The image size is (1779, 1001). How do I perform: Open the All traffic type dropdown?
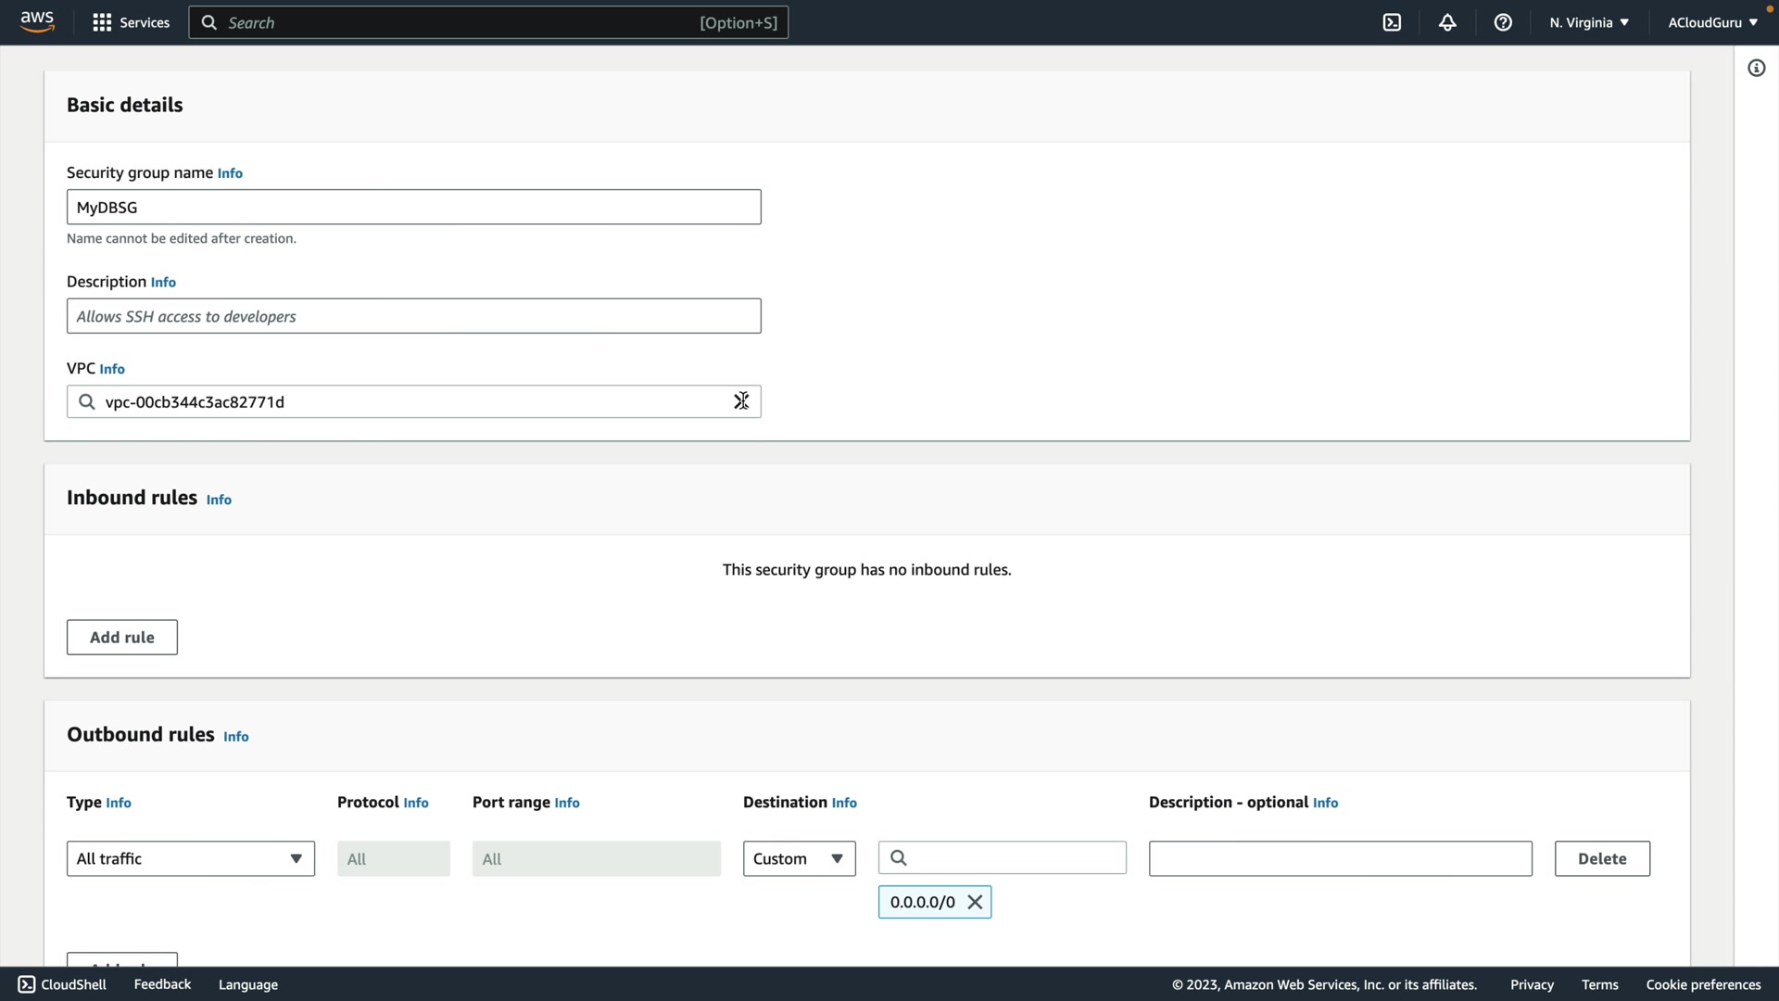pyautogui.click(x=190, y=858)
